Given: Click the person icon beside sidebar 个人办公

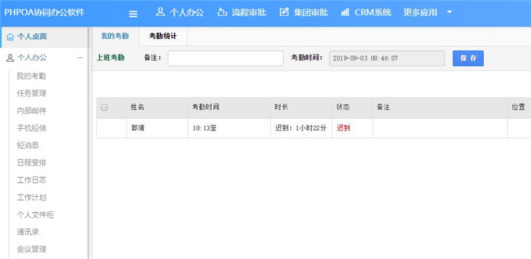Looking at the screenshot, I should click(x=11, y=58).
